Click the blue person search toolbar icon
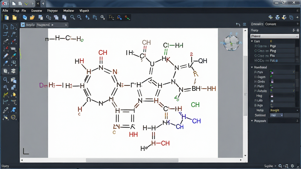301x169 pixels. pyautogui.click(x=119, y=18)
